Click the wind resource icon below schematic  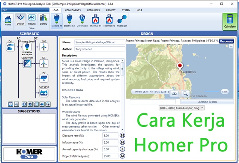(x=16, y=104)
